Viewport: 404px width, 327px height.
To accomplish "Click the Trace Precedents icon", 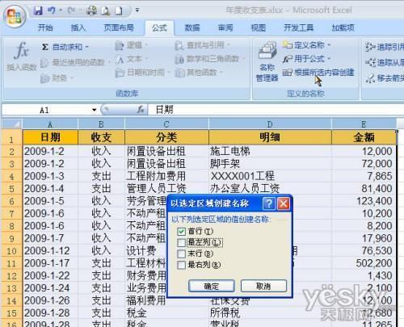I will click(370, 47).
